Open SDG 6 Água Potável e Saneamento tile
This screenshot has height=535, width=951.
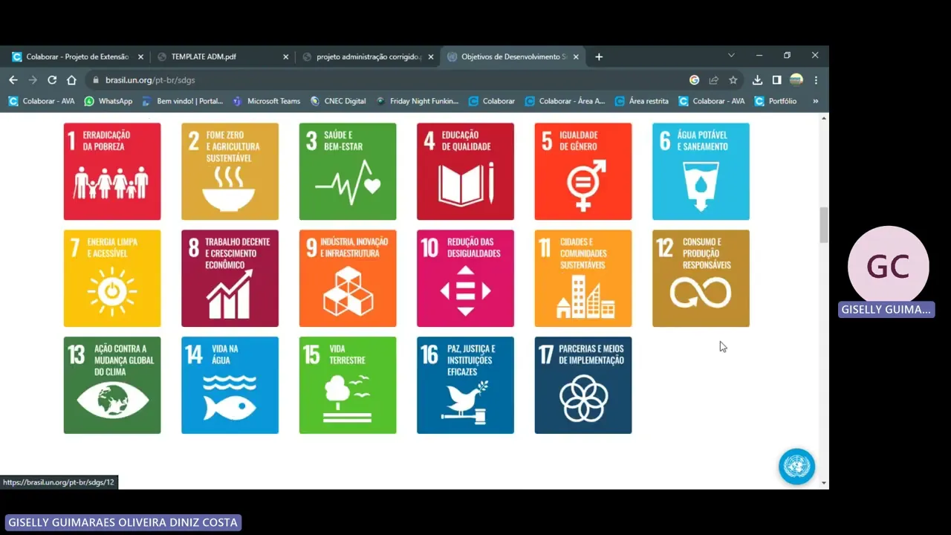click(701, 172)
